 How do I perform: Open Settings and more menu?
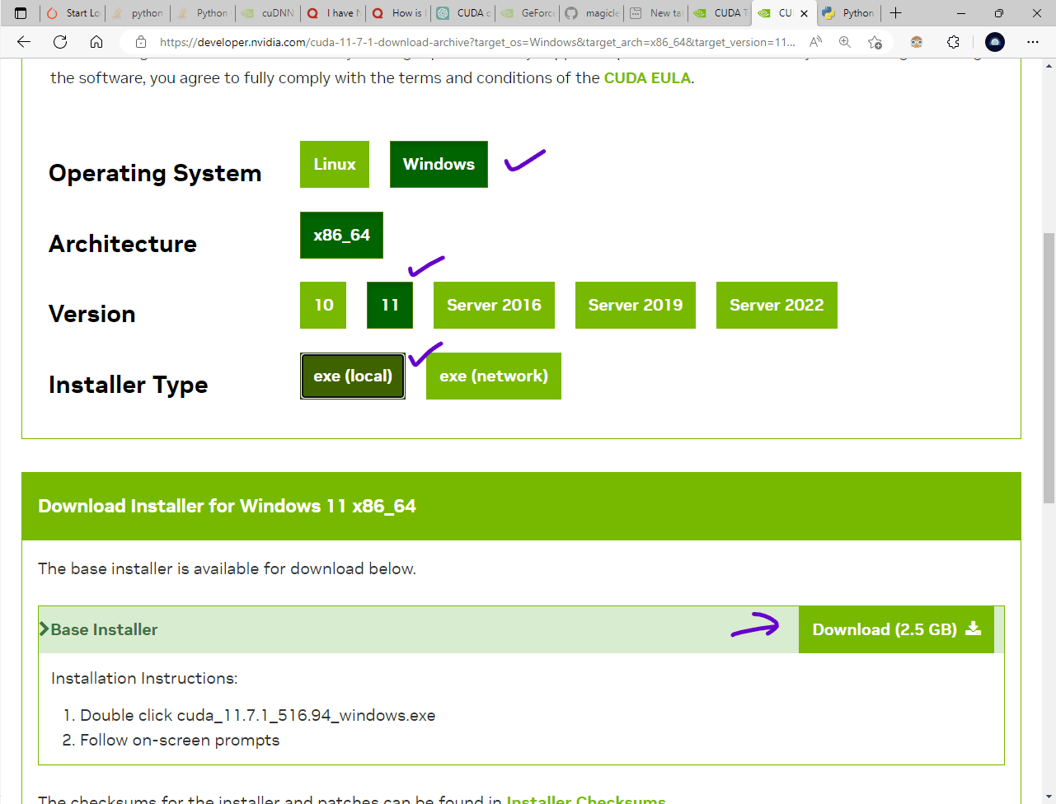(1033, 42)
